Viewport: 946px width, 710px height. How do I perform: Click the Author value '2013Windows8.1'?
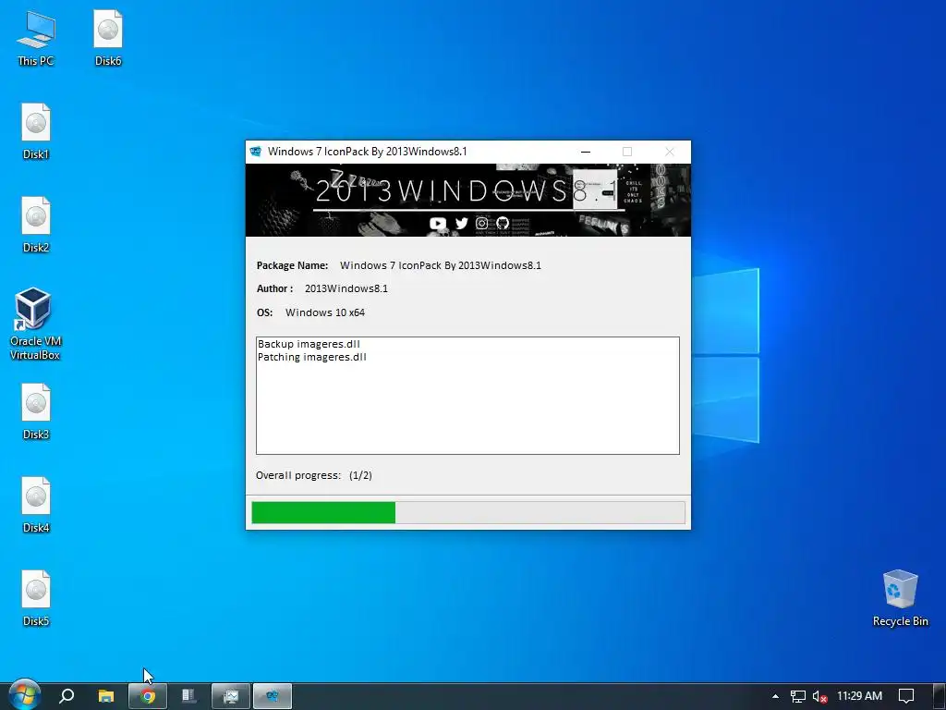346,288
